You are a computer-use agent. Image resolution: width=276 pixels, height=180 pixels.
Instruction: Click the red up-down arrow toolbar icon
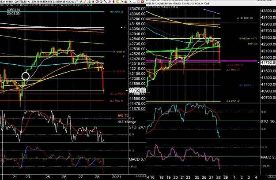point(113,2)
